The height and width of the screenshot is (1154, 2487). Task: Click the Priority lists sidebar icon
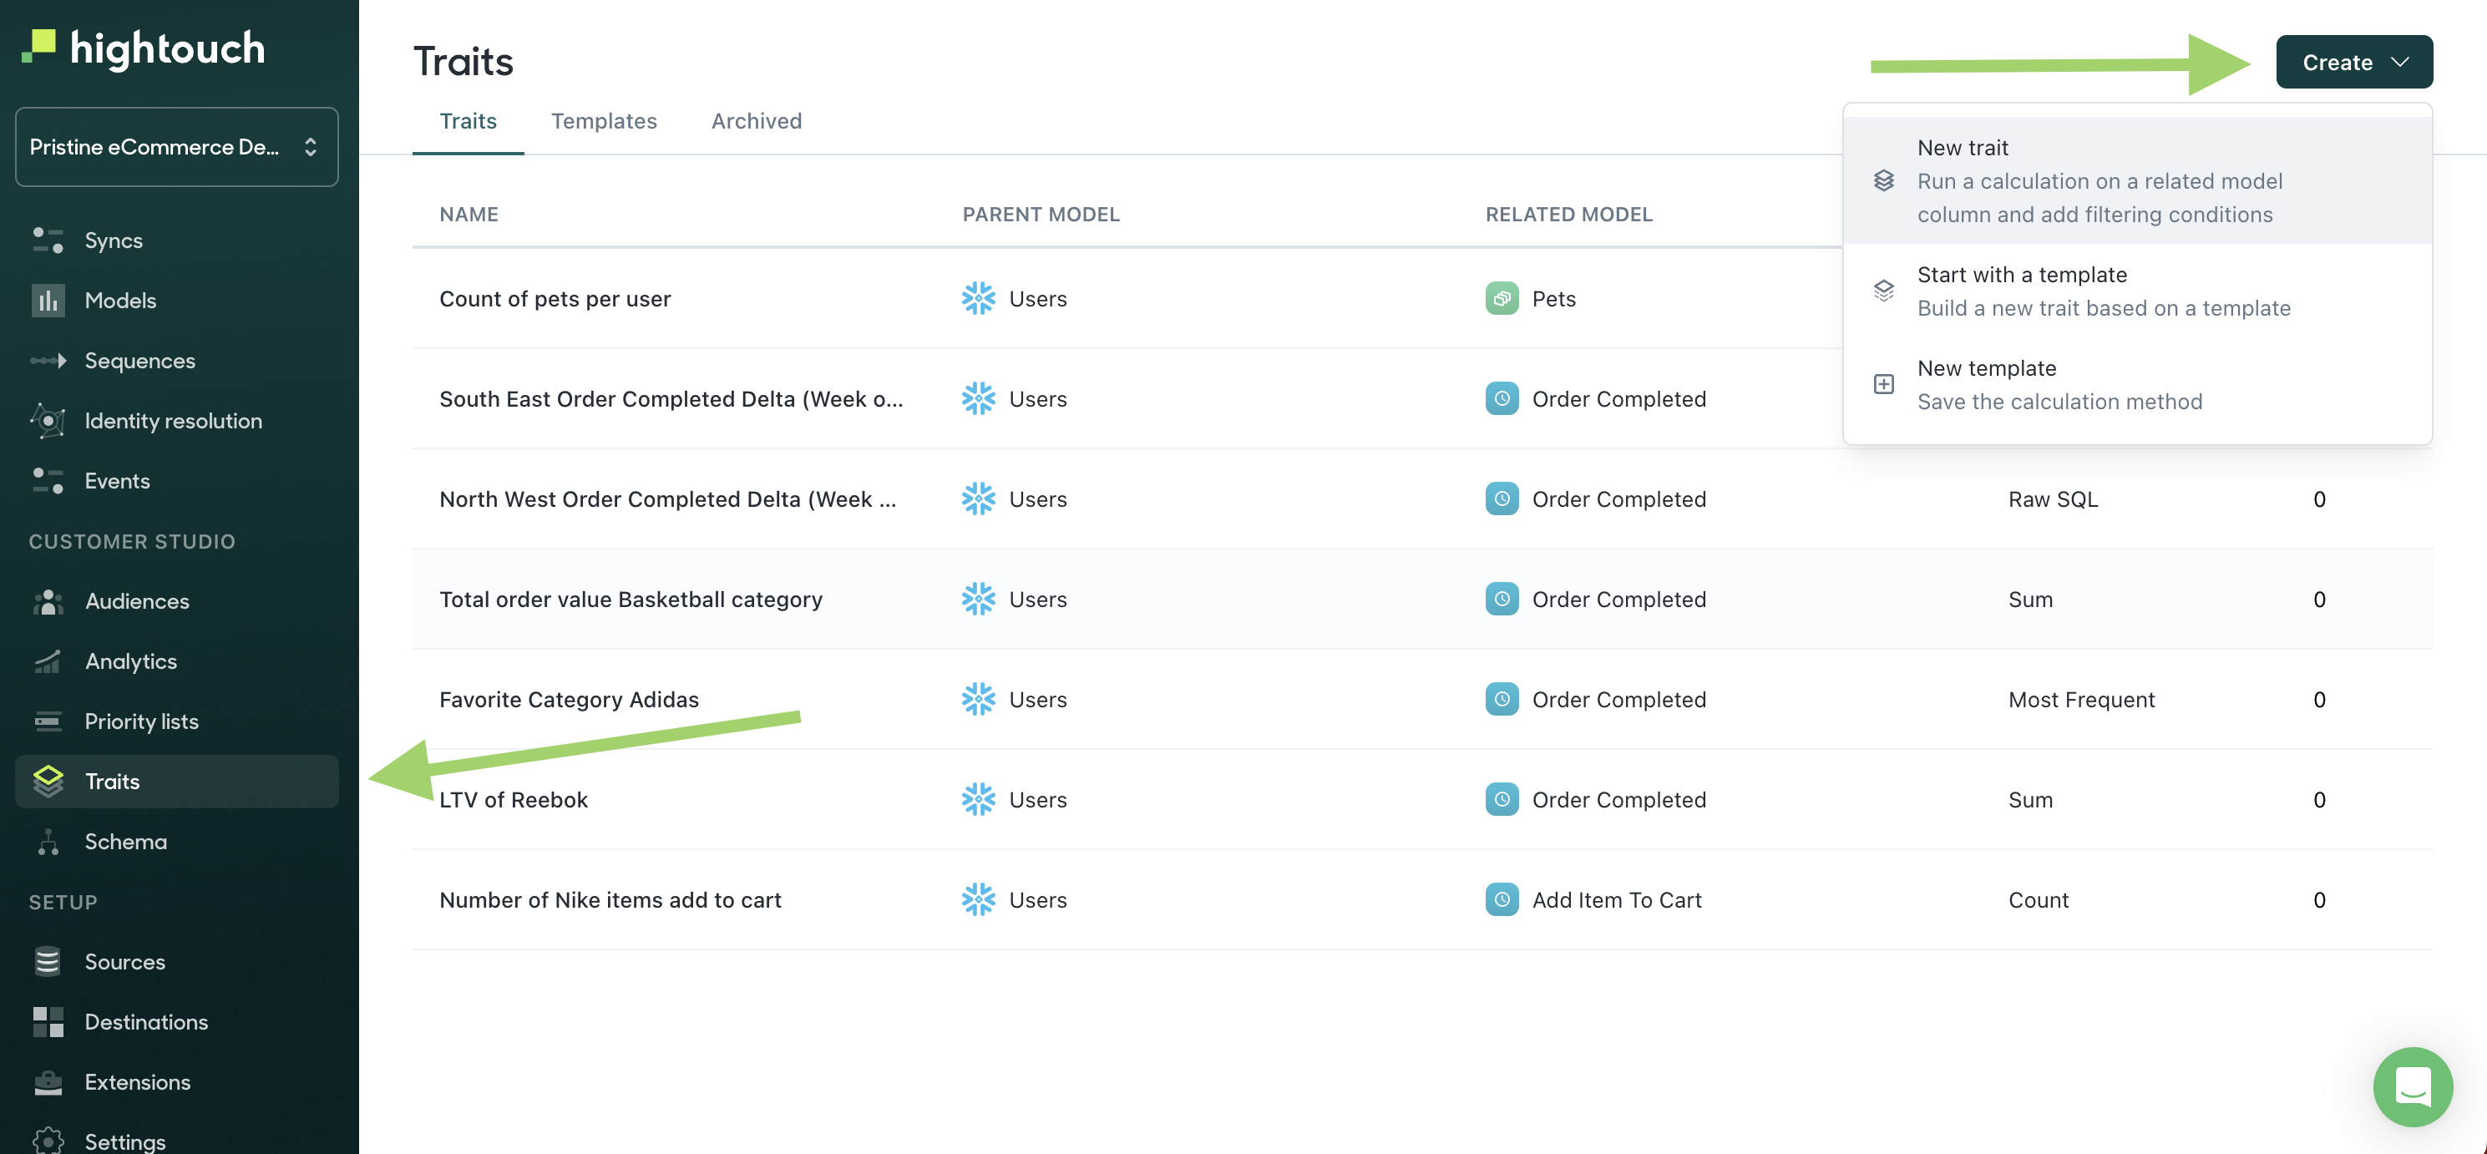pyautogui.click(x=48, y=721)
